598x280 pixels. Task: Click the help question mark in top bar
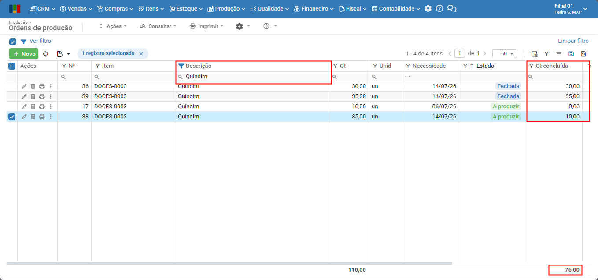pos(439,8)
